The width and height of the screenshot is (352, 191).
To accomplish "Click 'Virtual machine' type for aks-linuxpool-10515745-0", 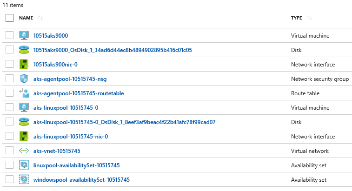I will [310, 108].
